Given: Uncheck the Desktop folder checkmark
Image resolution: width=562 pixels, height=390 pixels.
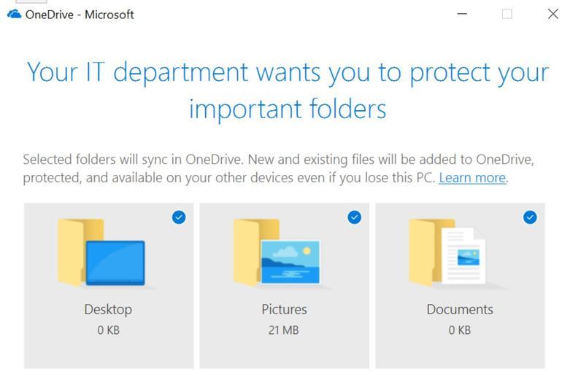Looking at the screenshot, I should 179,217.
